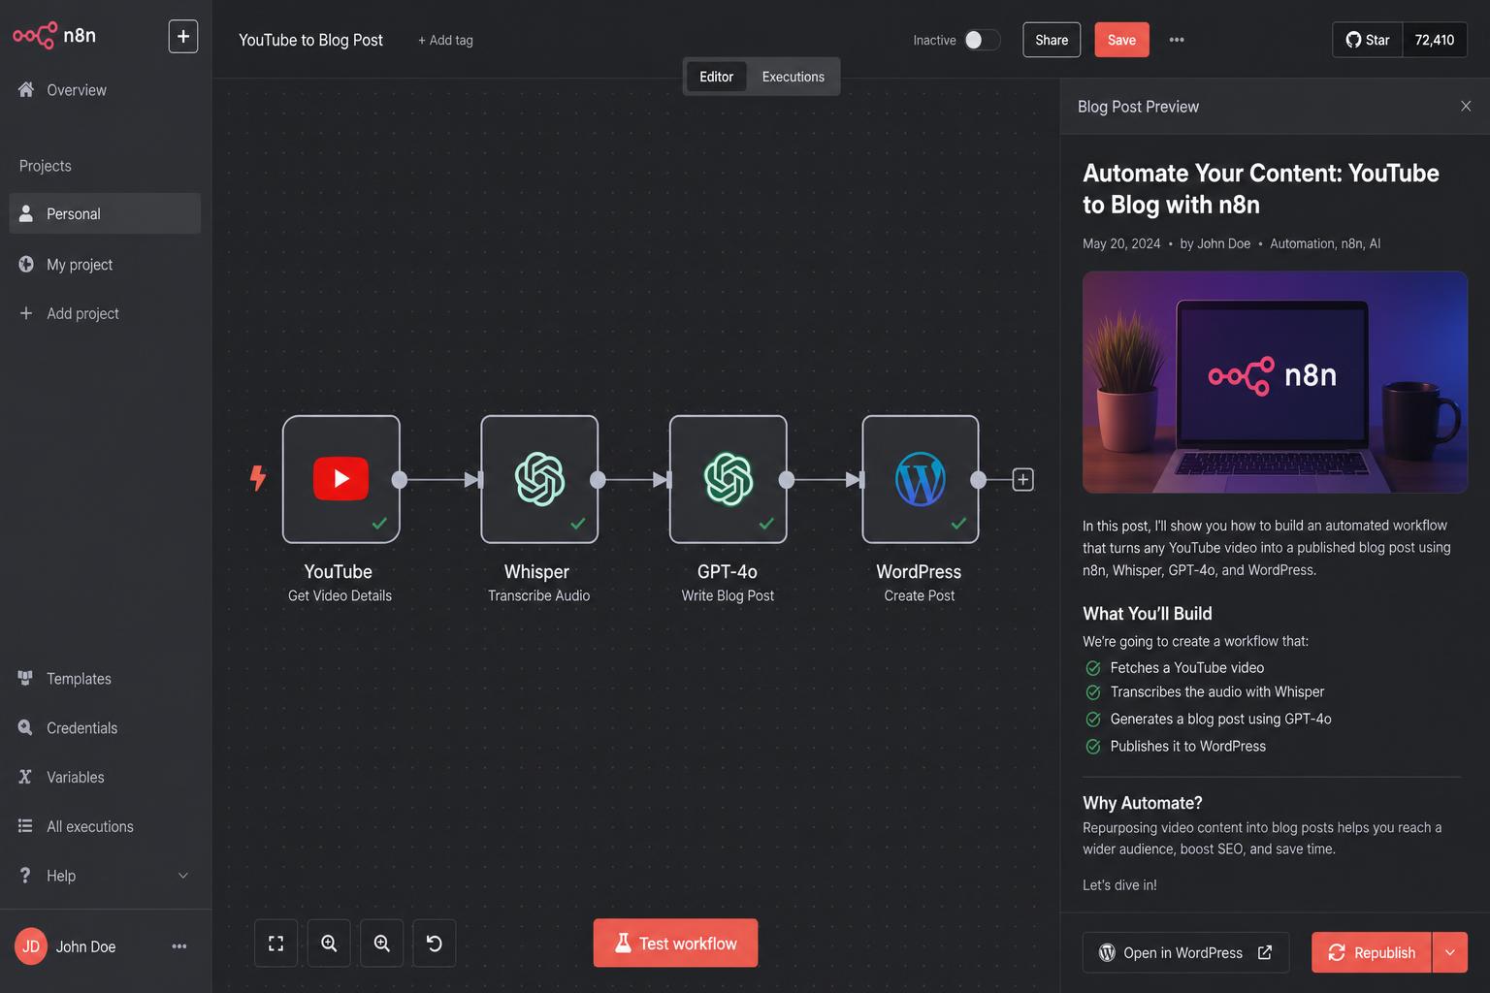Switch to the Executions tab
The height and width of the screenshot is (993, 1490).
coord(794,77)
